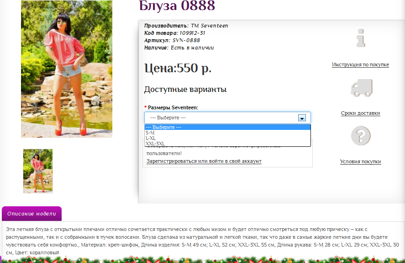Screen dimensions: 405x263
Task: Click the Доступные варианты heading
Action: (185, 89)
